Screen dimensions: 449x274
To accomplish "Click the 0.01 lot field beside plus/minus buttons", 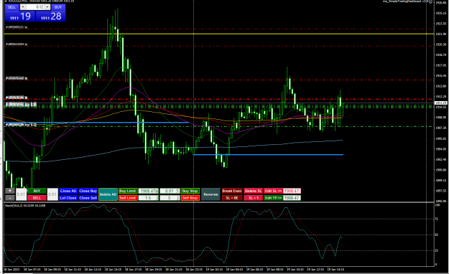I will pos(21,194).
